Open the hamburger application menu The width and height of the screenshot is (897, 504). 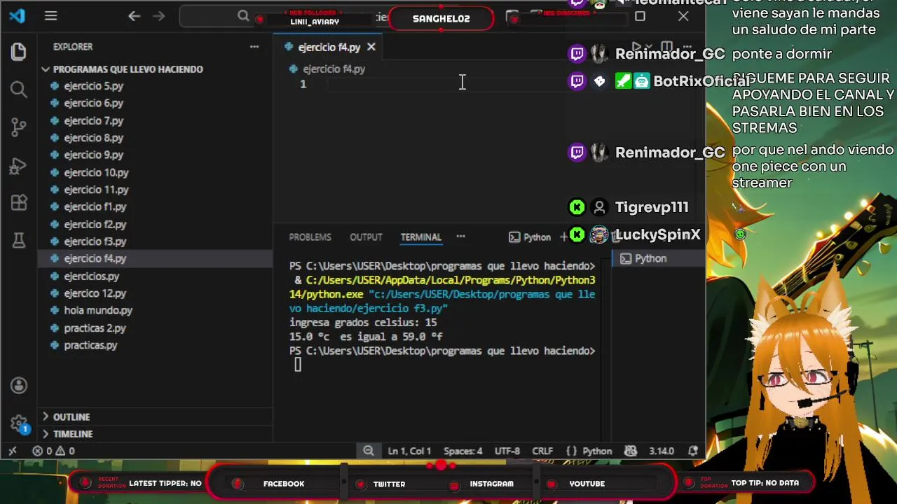click(x=50, y=15)
